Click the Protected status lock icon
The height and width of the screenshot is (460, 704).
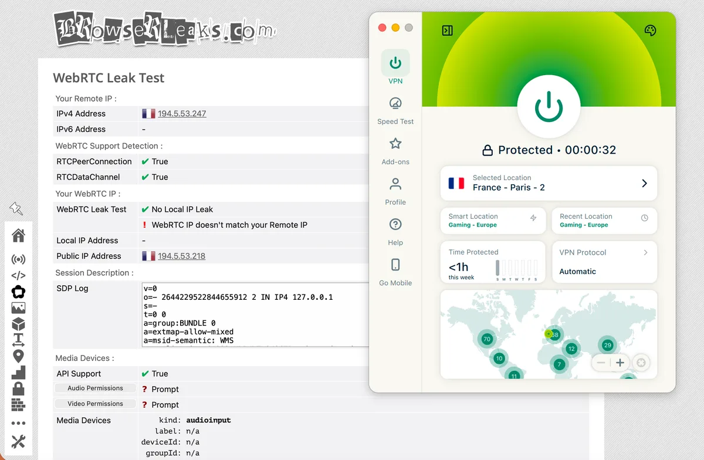(x=488, y=150)
